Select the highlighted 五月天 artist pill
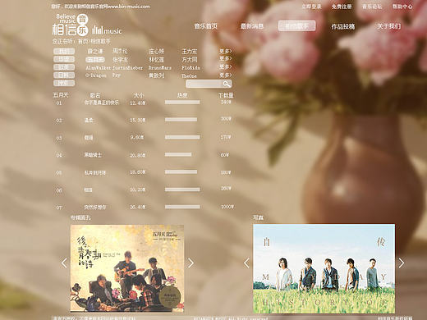The height and width of the screenshot is (320, 427). point(95,59)
